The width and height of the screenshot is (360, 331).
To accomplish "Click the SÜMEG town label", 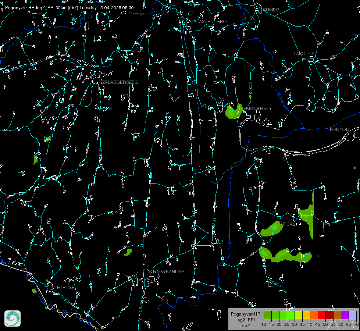I will 271,10.
